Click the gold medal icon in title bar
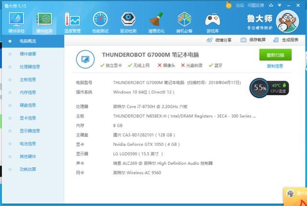Screen dimensions: 307x206 [x=228, y=5]
